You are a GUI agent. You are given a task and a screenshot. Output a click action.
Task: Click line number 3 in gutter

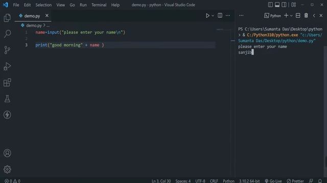[x=26, y=45]
